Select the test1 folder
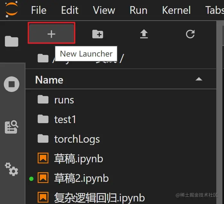The width and height of the screenshot is (224, 204). click(121, 119)
